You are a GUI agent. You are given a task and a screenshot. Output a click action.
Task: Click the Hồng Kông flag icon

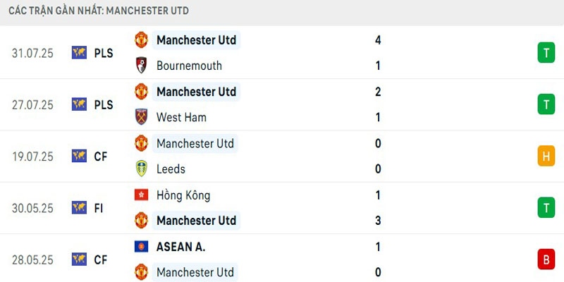click(x=141, y=195)
